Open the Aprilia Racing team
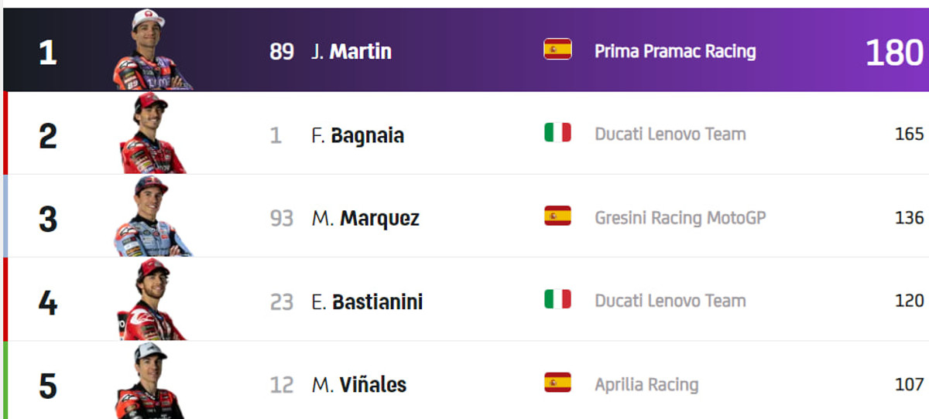Image resolution: width=929 pixels, height=419 pixels. point(646,385)
